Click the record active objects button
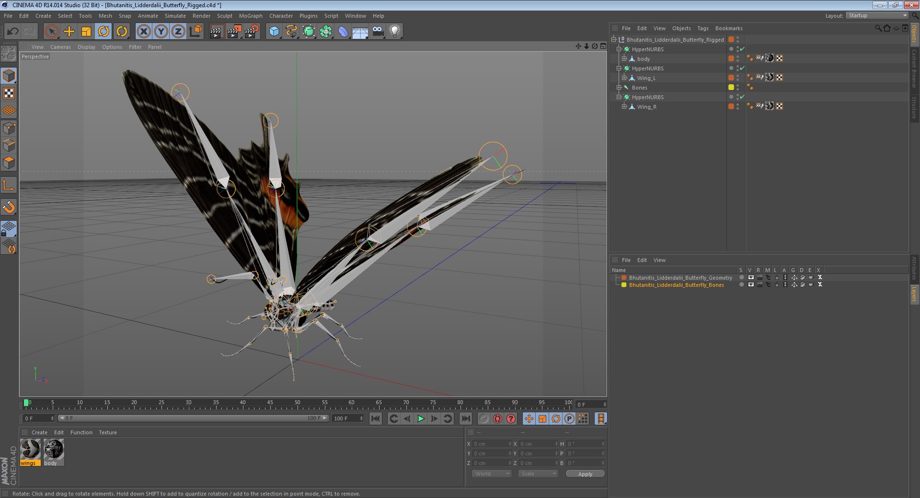The width and height of the screenshot is (920, 498). [484, 419]
